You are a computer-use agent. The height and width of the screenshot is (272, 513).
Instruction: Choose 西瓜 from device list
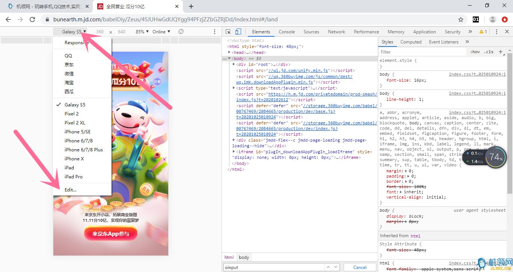(82, 92)
